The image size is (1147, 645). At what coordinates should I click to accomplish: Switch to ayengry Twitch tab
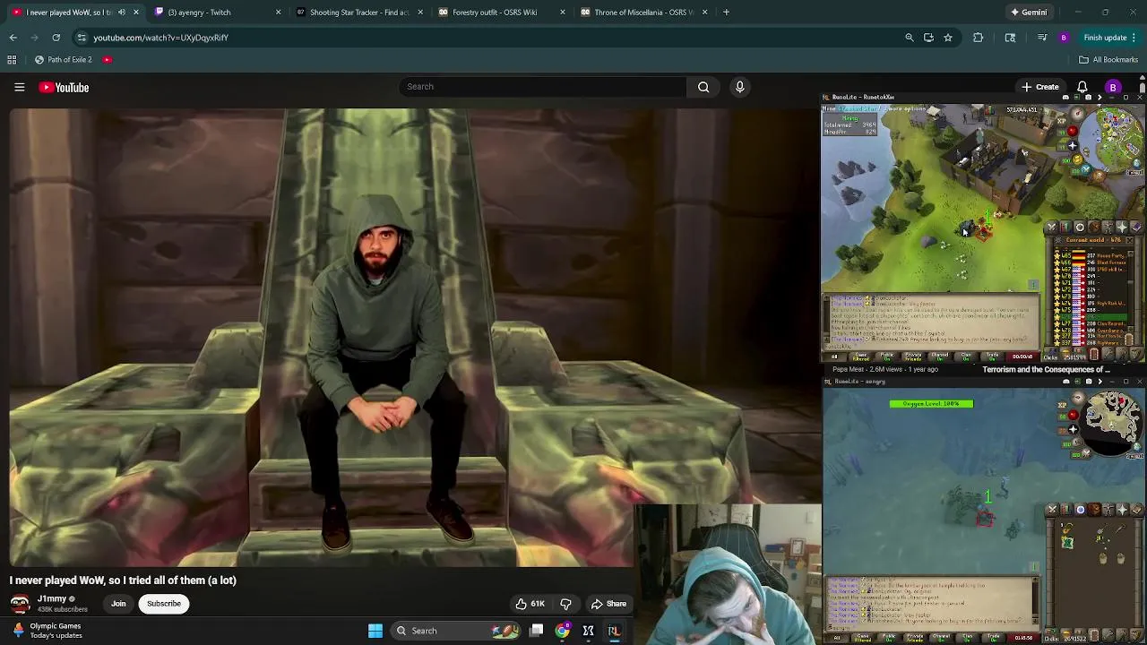(x=215, y=13)
